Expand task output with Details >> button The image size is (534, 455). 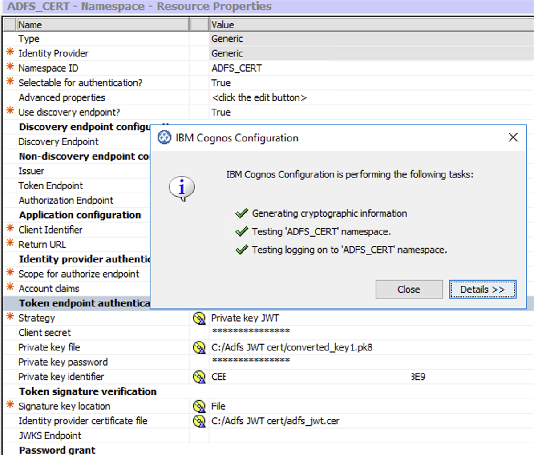click(482, 290)
